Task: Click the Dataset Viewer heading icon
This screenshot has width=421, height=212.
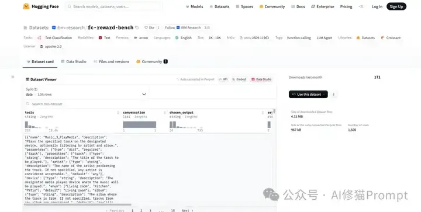Action: pos(27,79)
